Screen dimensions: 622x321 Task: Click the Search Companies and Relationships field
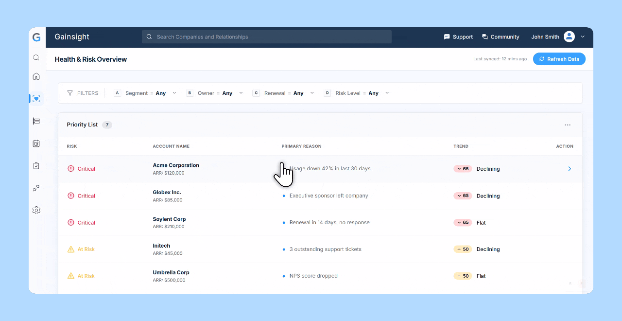click(266, 36)
